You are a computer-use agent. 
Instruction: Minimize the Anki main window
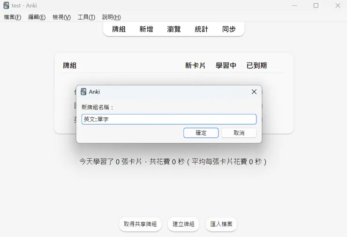(x=294, y=6)
